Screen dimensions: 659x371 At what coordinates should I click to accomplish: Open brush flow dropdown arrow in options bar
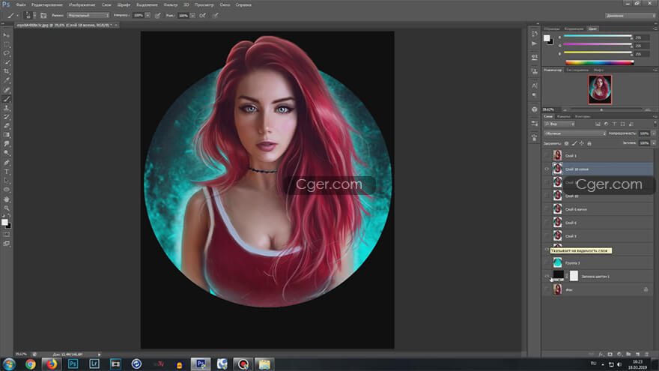click(192, 15)
